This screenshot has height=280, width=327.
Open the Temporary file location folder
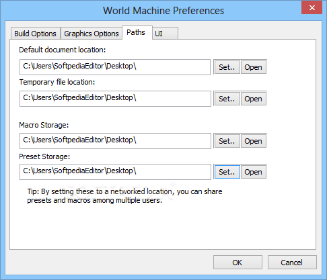tap(254, 99)
